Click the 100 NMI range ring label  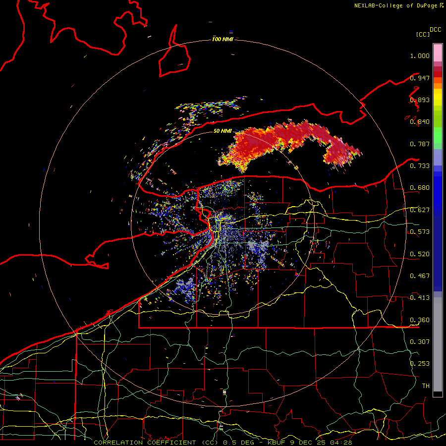pos(223,39)
